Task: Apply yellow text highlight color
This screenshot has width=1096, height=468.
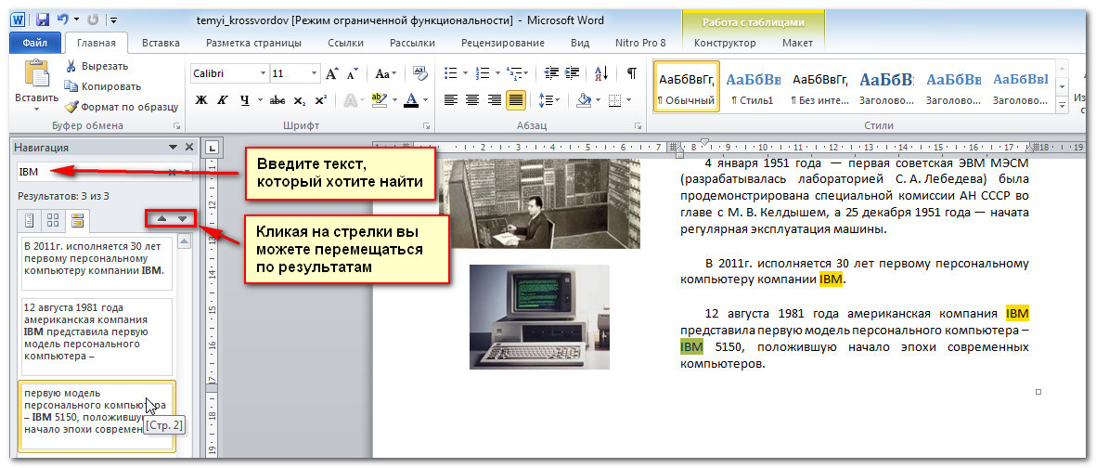Action: coord(380,100)
